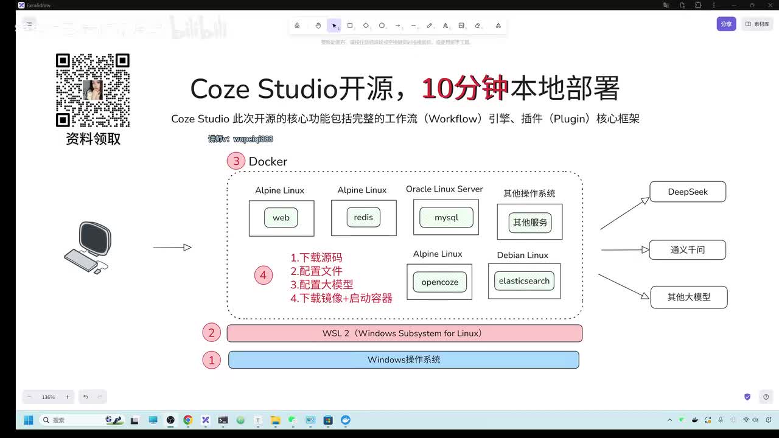Select the 通义千问 model box

pyautogui.click(x=688, y=249)
